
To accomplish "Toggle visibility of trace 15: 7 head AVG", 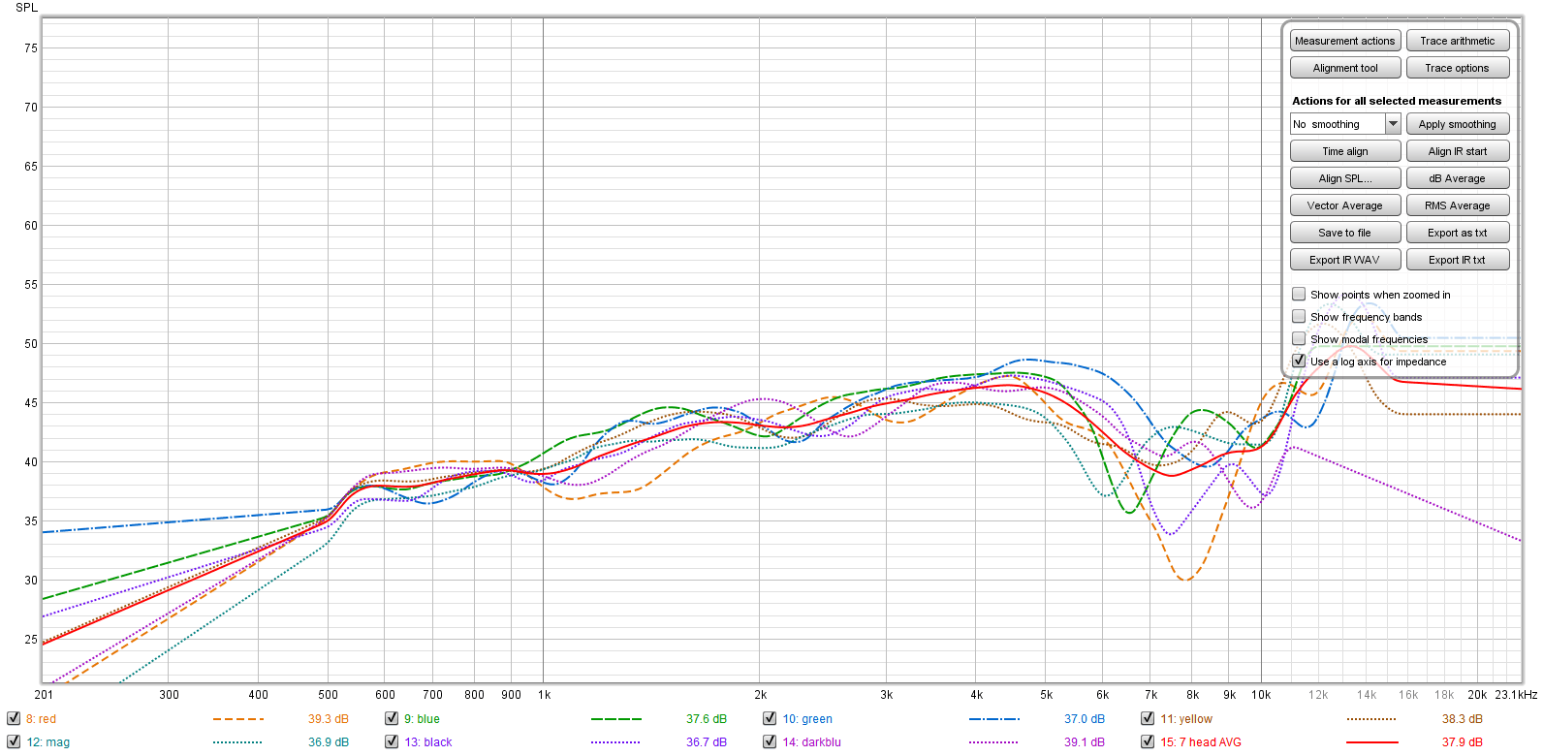I will click(1148, 741).
